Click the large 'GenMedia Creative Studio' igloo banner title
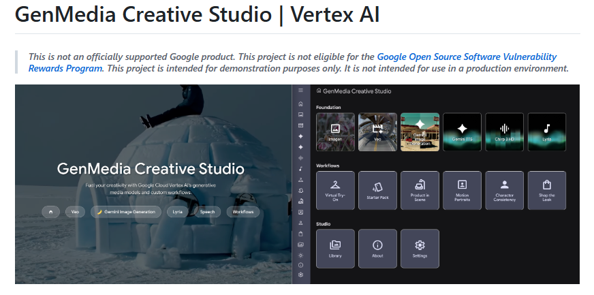This screenshot has width=594, height=295. pos(151,169)
